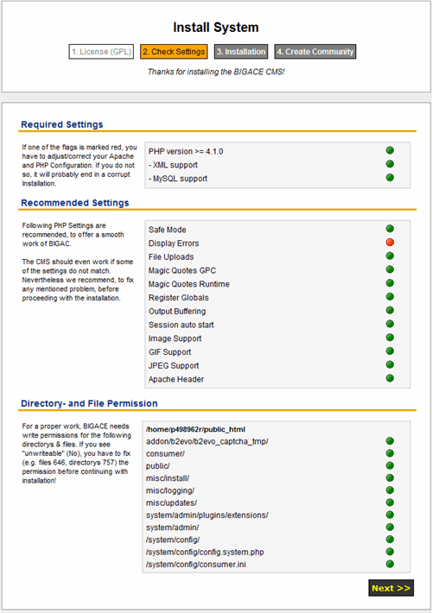Click green status dot for PHP version
The image size is (432, 613).
pos(390,150)
